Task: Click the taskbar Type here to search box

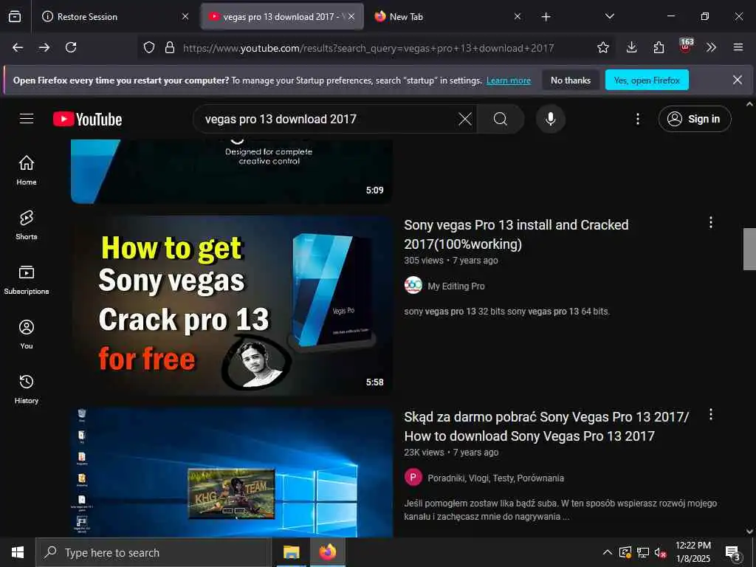Action: 154,552
